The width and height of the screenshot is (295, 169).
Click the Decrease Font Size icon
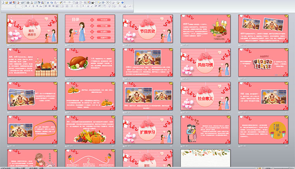[92, 6]
